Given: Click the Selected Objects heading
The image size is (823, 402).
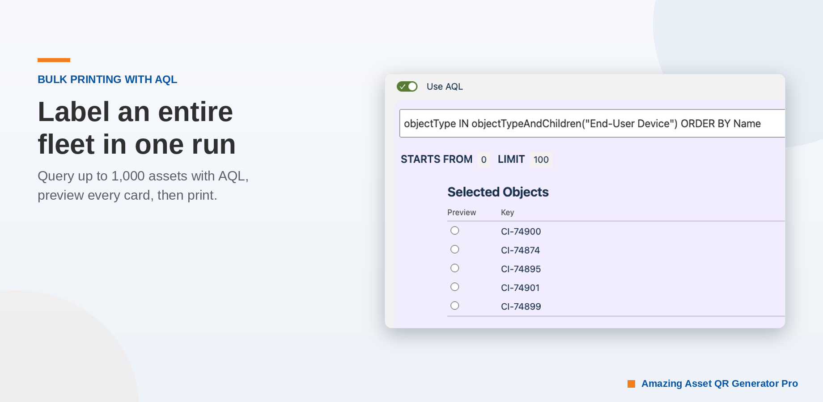Looking at the screenshot, I should [x=498, y=192].
